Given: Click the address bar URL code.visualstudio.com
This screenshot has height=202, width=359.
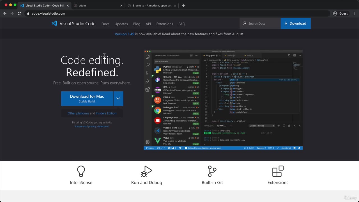Looking at the screenshot, I should pyautogui.click(x=48, y=13).
